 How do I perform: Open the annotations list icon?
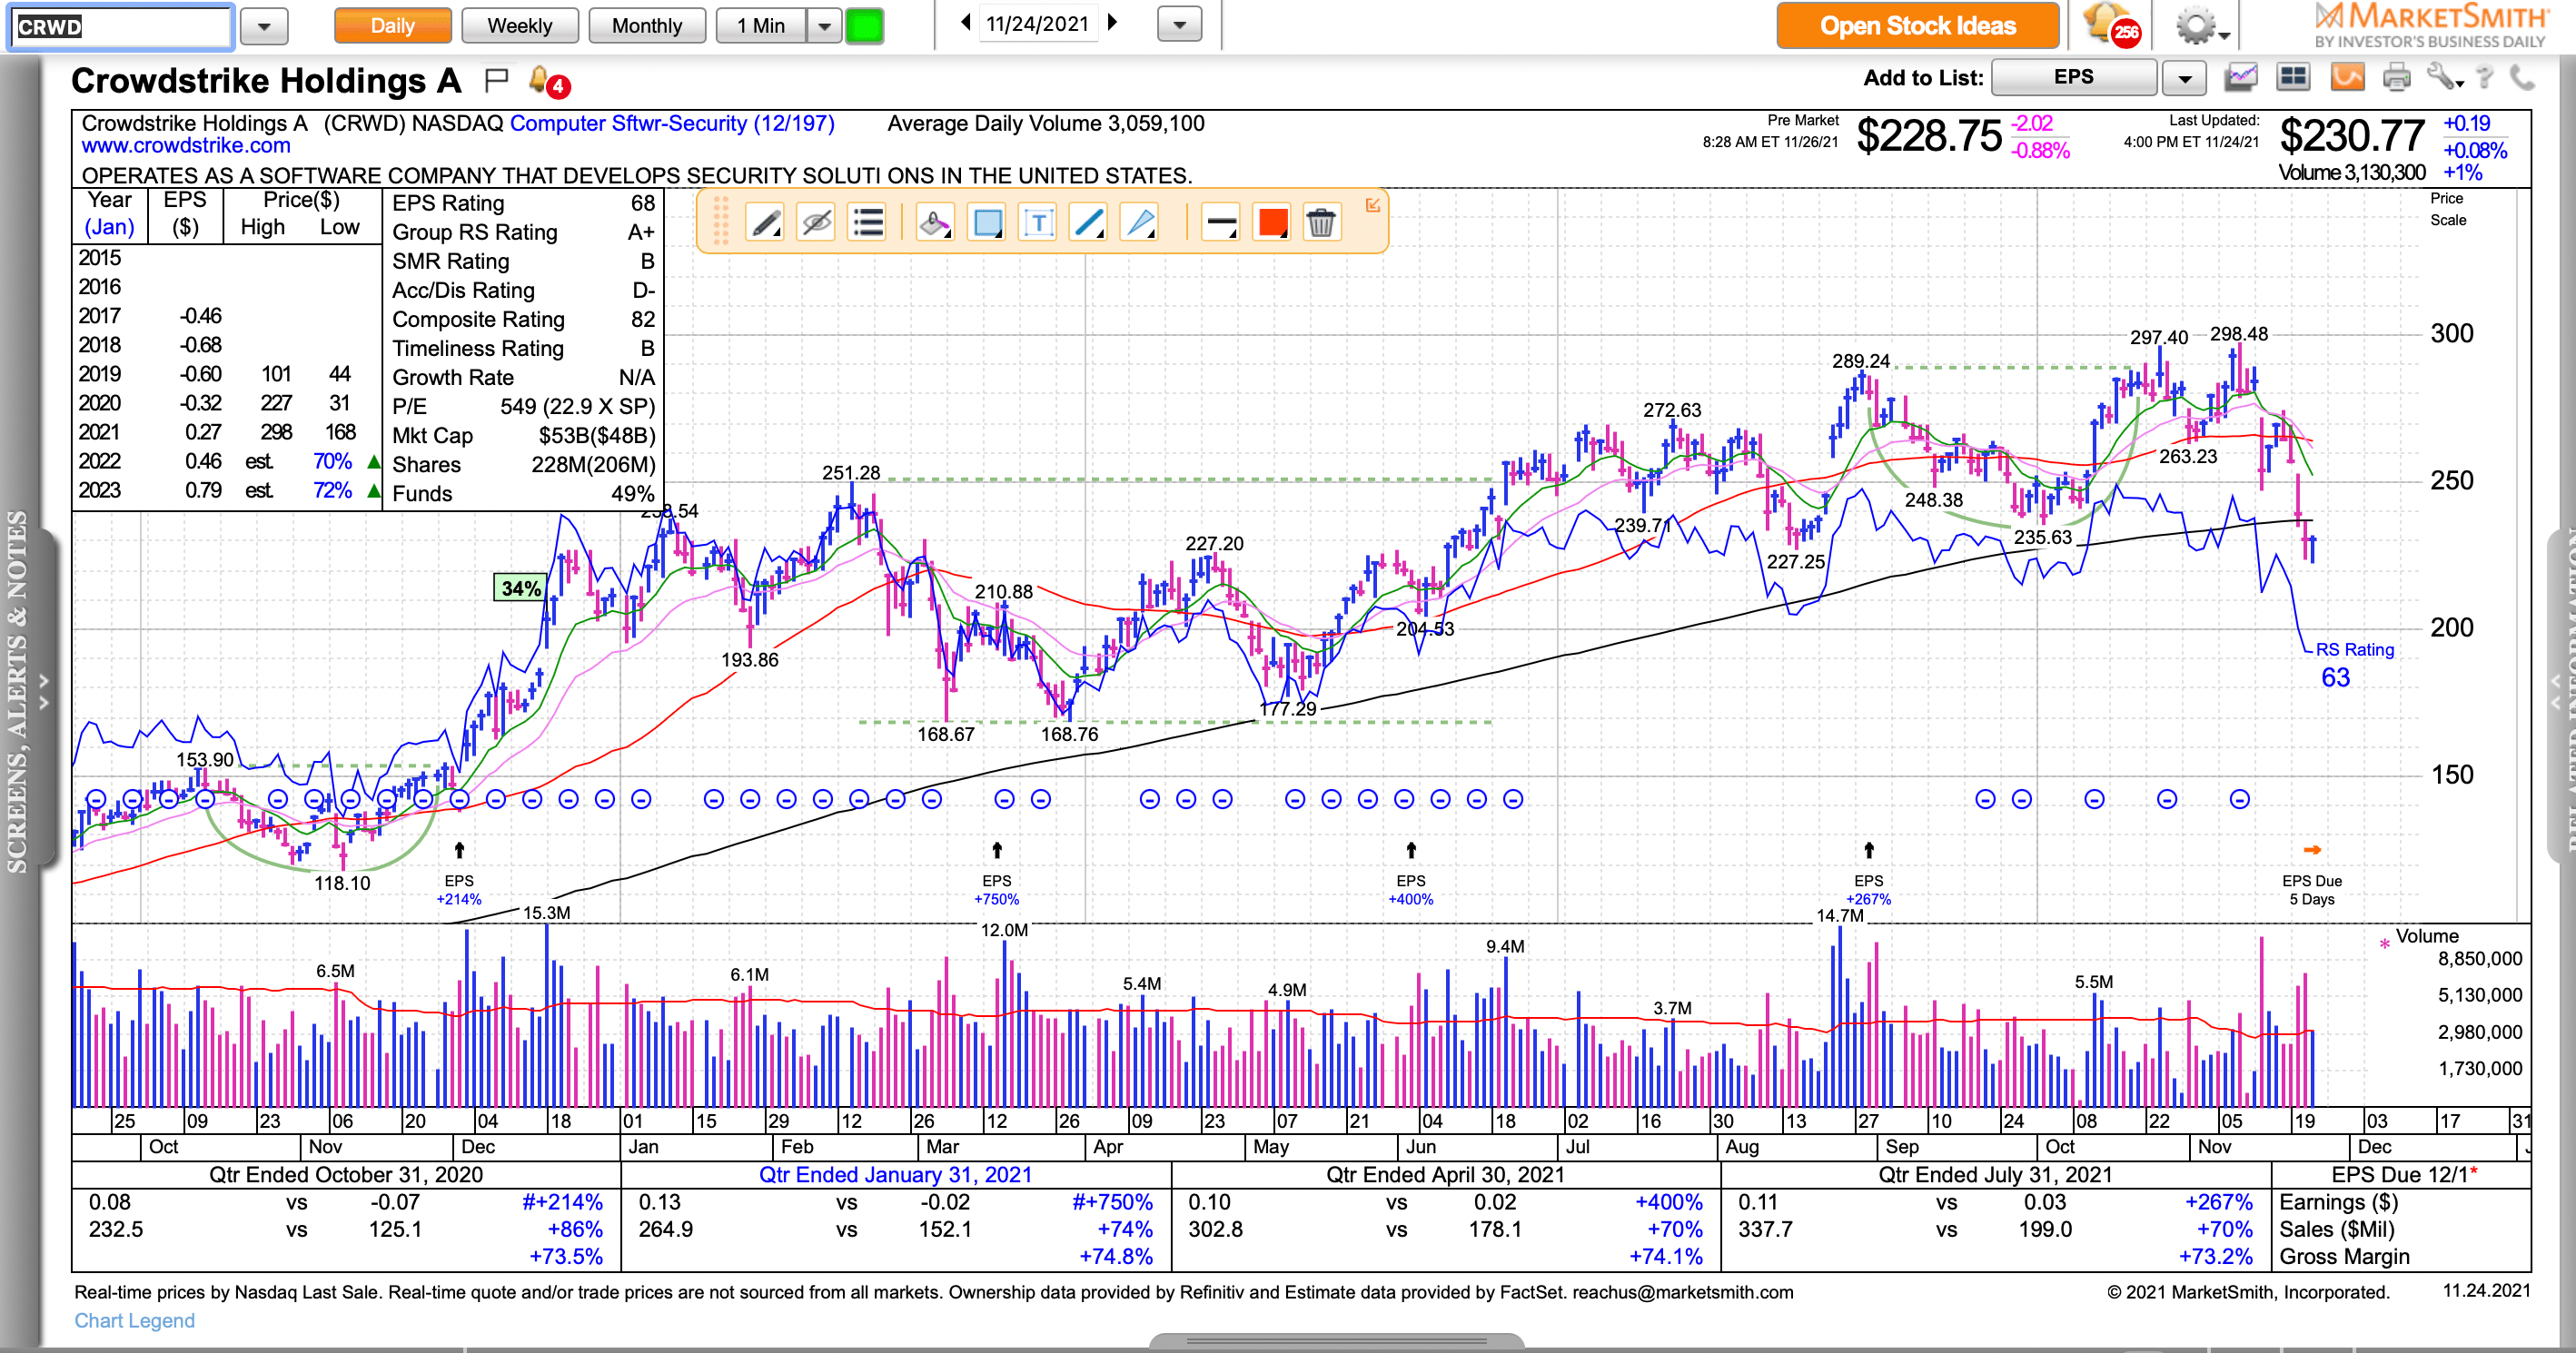[x=868, y=222]
